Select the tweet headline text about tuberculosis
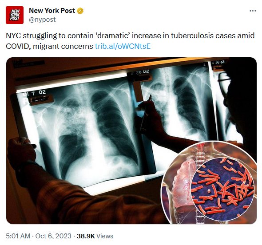This screenshot has width=262, height=245. 130,41
